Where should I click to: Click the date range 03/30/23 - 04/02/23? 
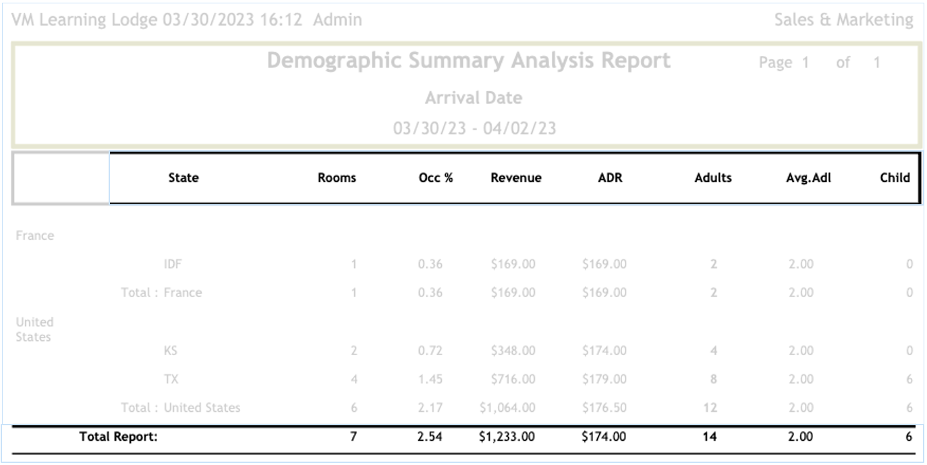click(x=474, y=128)
